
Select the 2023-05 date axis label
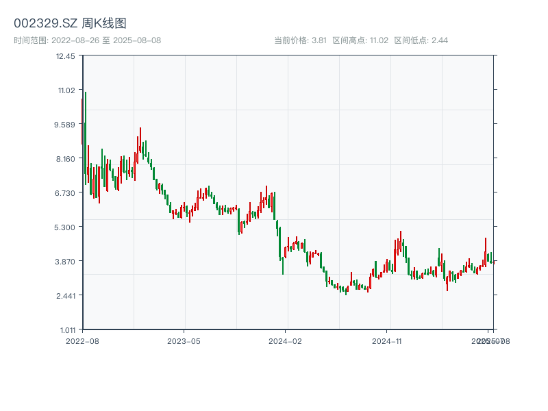click(x=184, y=340)
